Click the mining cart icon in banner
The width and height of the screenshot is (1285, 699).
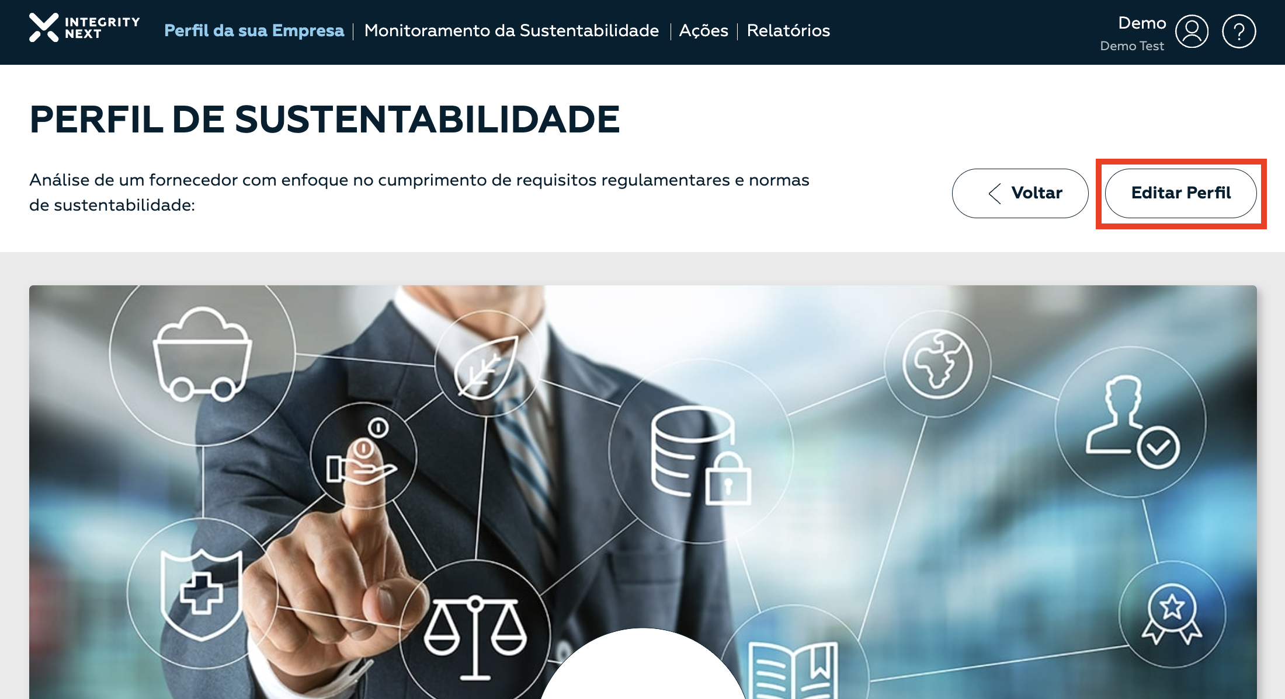[x=202, y=354]
